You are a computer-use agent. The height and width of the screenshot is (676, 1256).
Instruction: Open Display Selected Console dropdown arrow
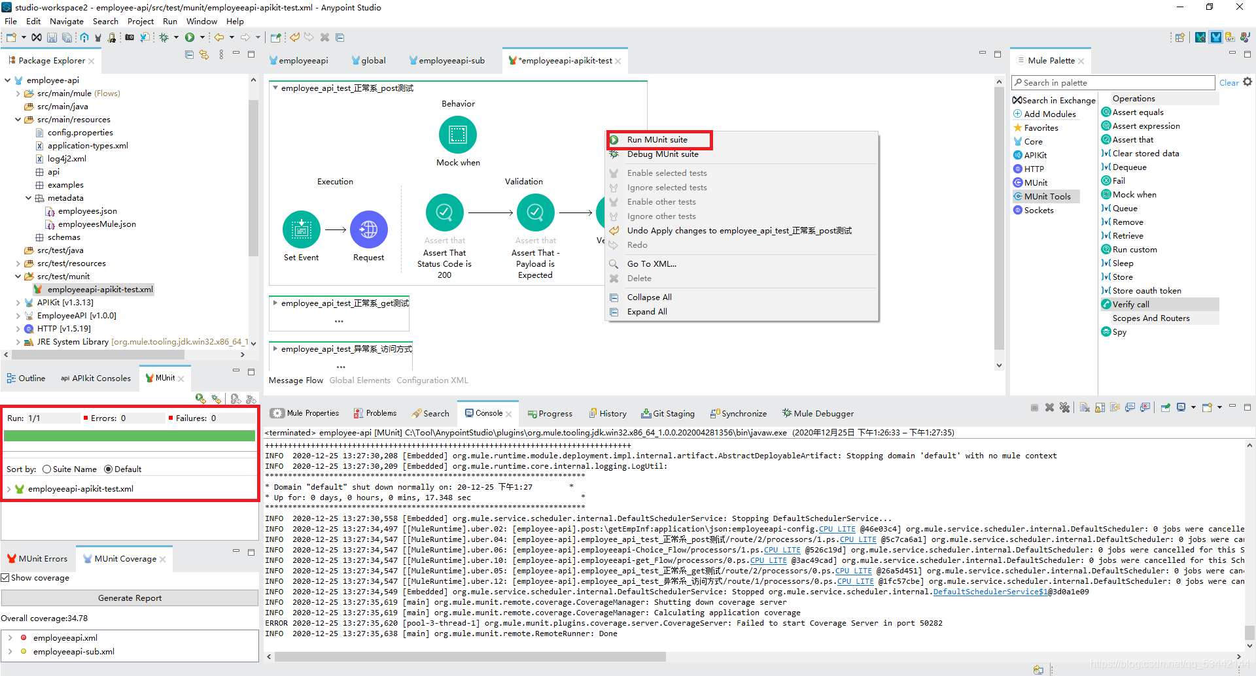(1194, 407)
